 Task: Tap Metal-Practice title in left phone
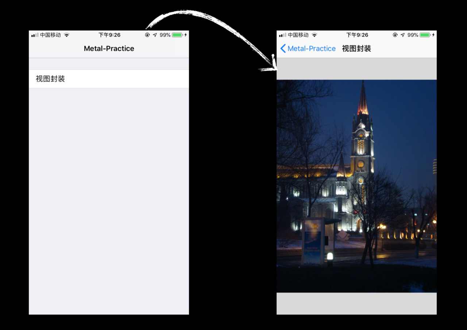(109, 48)
